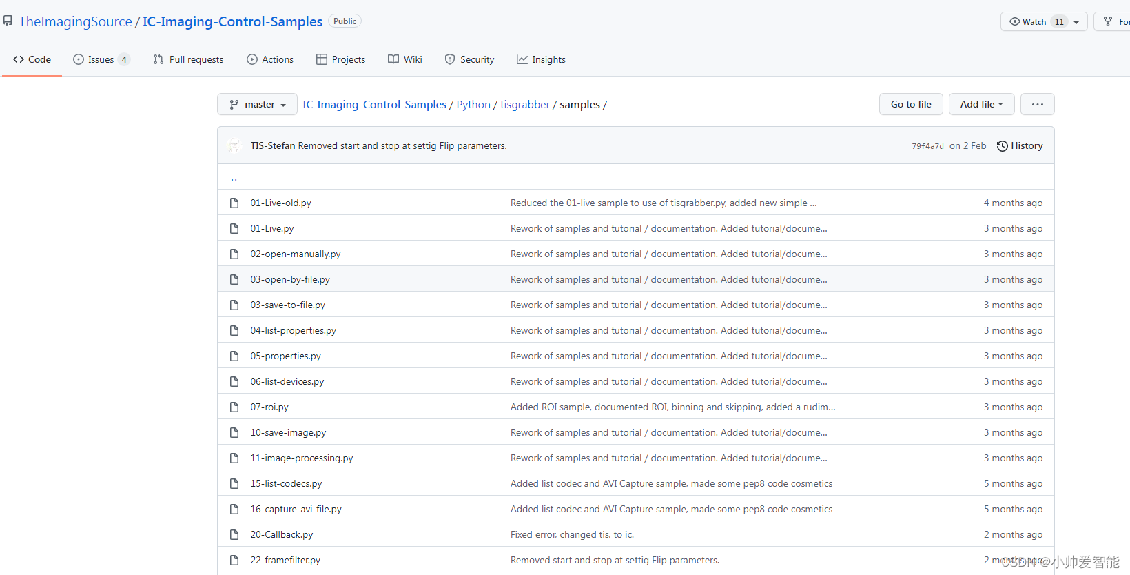Click the Fork button
This screenshot has height=575, width=1130.
click(1113, 21)
